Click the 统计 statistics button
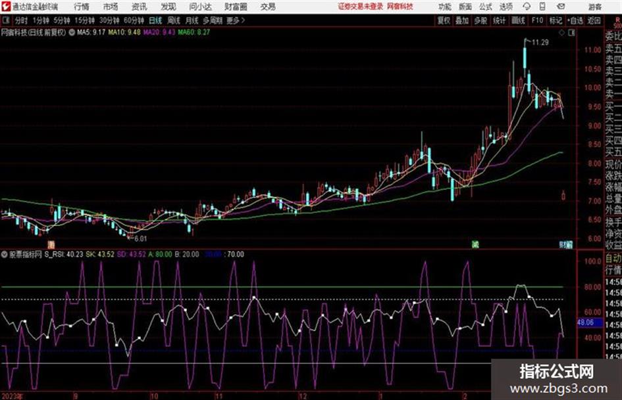The image size is (622, 400). point(499,20)
